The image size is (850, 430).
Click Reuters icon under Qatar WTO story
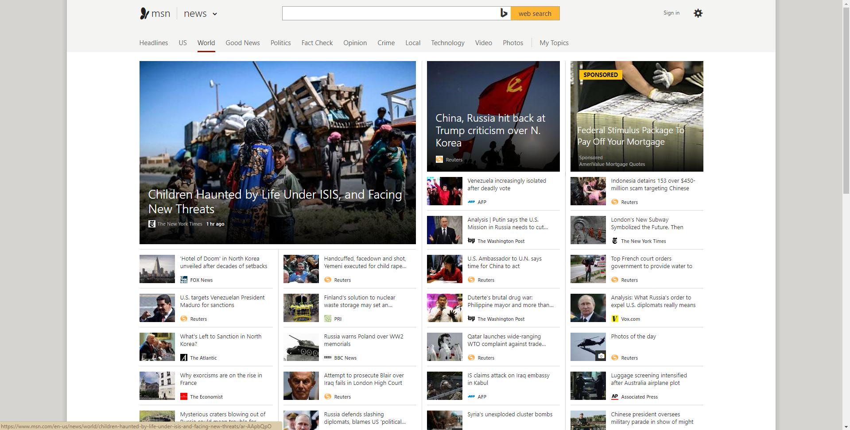[x=471, y=357]
